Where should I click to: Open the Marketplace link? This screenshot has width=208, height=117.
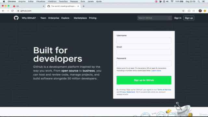tap(80, 18)
